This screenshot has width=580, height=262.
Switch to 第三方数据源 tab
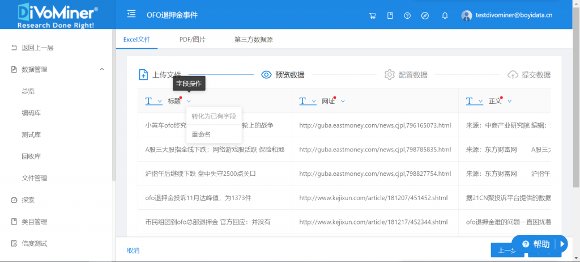tap(253, 39)
